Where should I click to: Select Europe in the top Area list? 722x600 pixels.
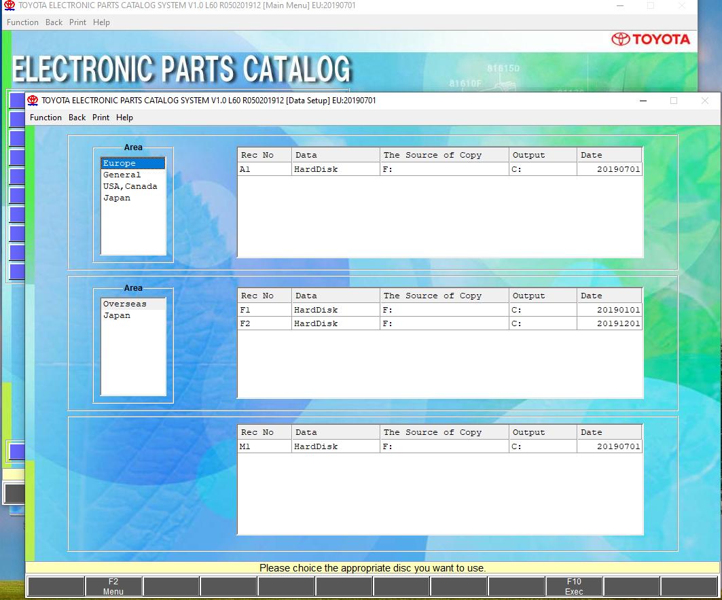click(x=133, y=163)
